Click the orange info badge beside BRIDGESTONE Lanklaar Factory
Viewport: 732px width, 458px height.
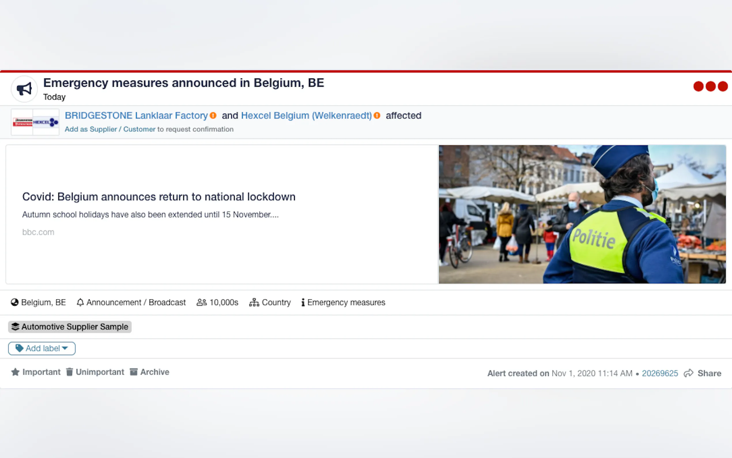tap(213, 115)
